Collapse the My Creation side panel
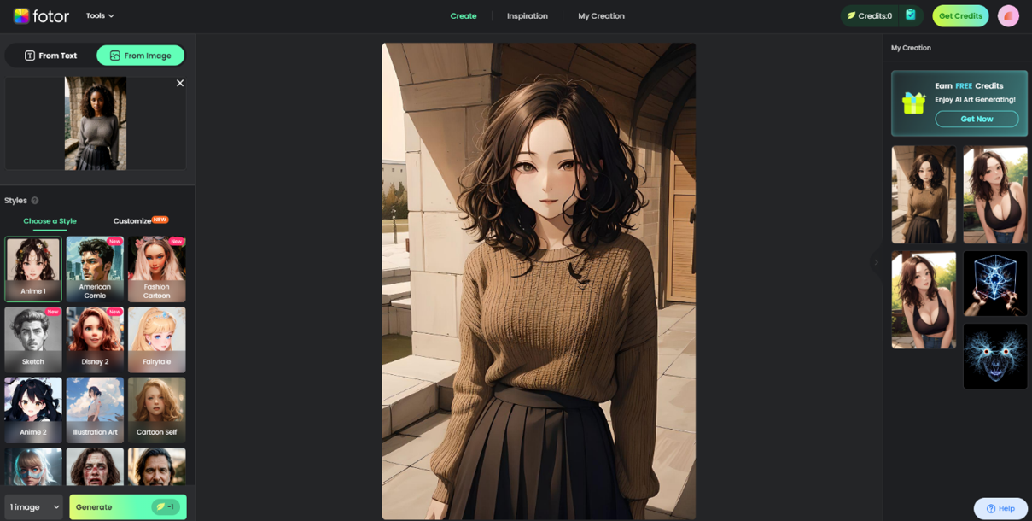The height and width of the screenshot is (521, 1032). 876,262
